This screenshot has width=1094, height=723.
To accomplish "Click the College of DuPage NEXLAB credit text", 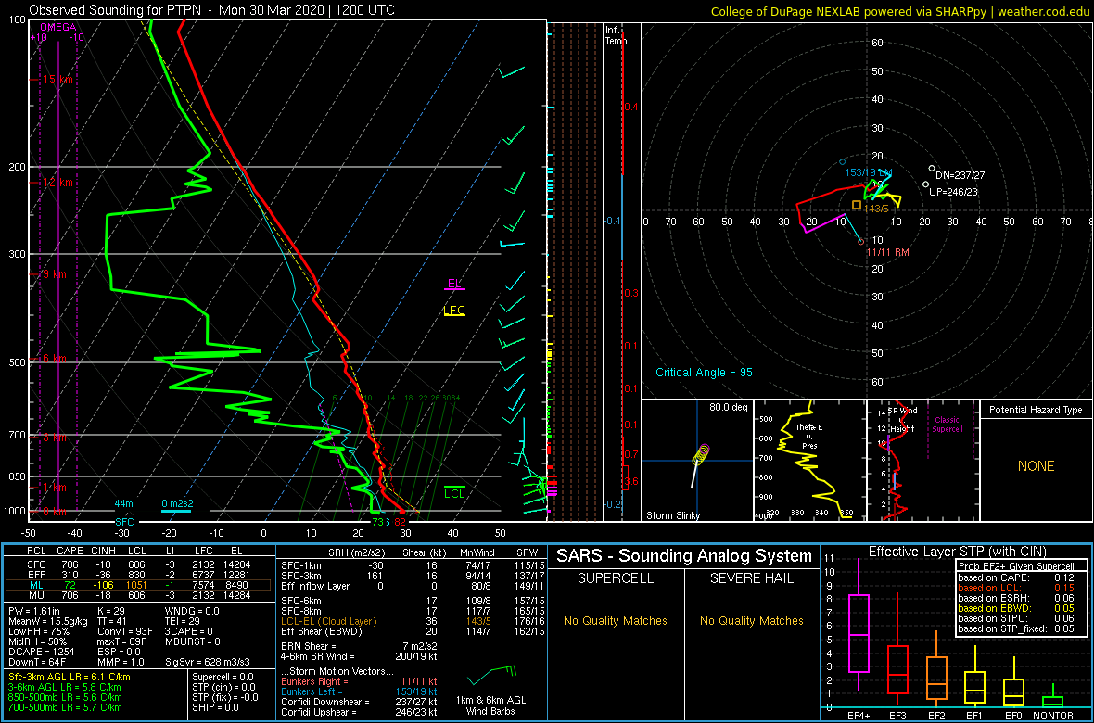I will [x=899, y=12].
